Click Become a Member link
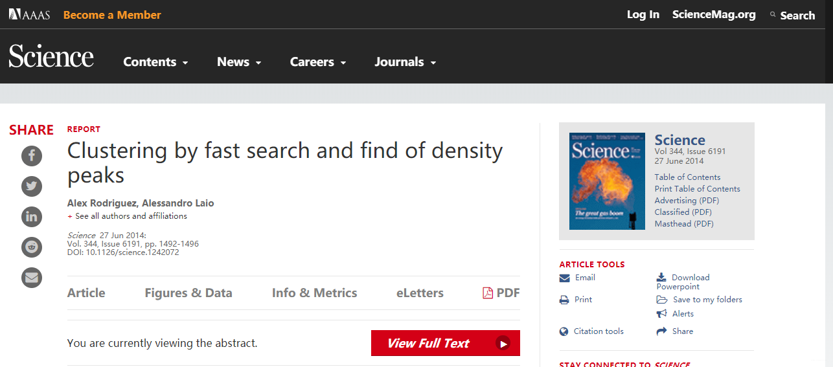Viewport: 833px width, 367px height. (x=112, y=15)
